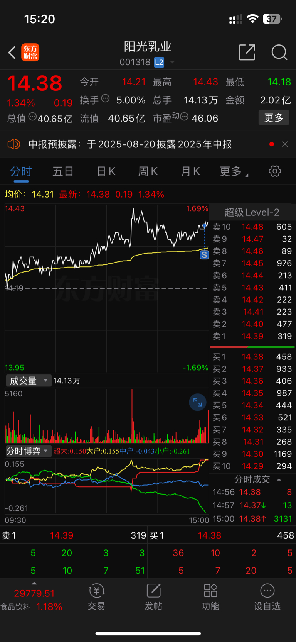Collapse the 分时成交 section arrow
The width and height of the screenshot is (296, 642).
[x=279, y=479]
